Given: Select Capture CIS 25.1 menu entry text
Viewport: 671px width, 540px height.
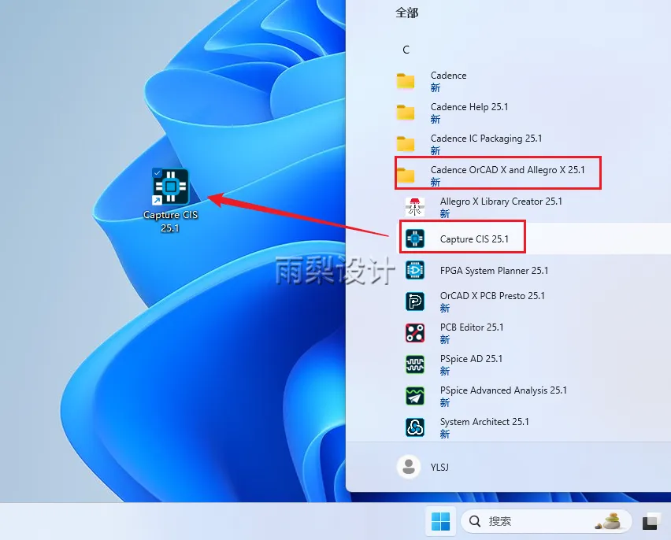Looking at the screenshot, I should (474, 239).
